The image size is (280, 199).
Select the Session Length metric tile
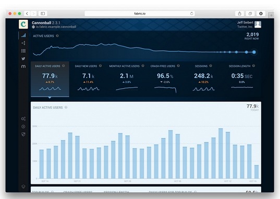point(242,79)
